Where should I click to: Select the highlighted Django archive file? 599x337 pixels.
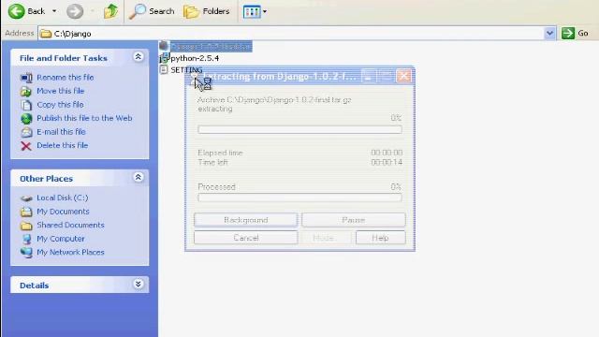[211, 46]
